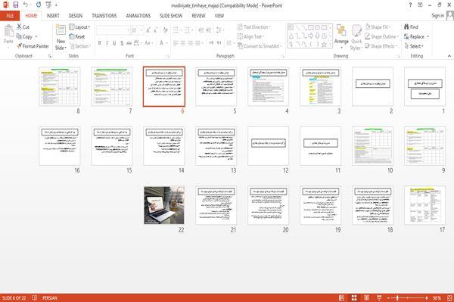Viewport: 454px width, 302px height.
Task: Click the spell check icon in status bar
Action: tap(35, 297)
